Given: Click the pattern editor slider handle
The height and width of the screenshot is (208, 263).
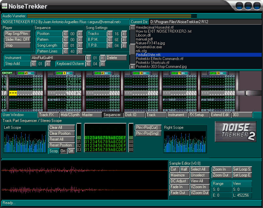Looking at the screenshot, I should [254, 93].
